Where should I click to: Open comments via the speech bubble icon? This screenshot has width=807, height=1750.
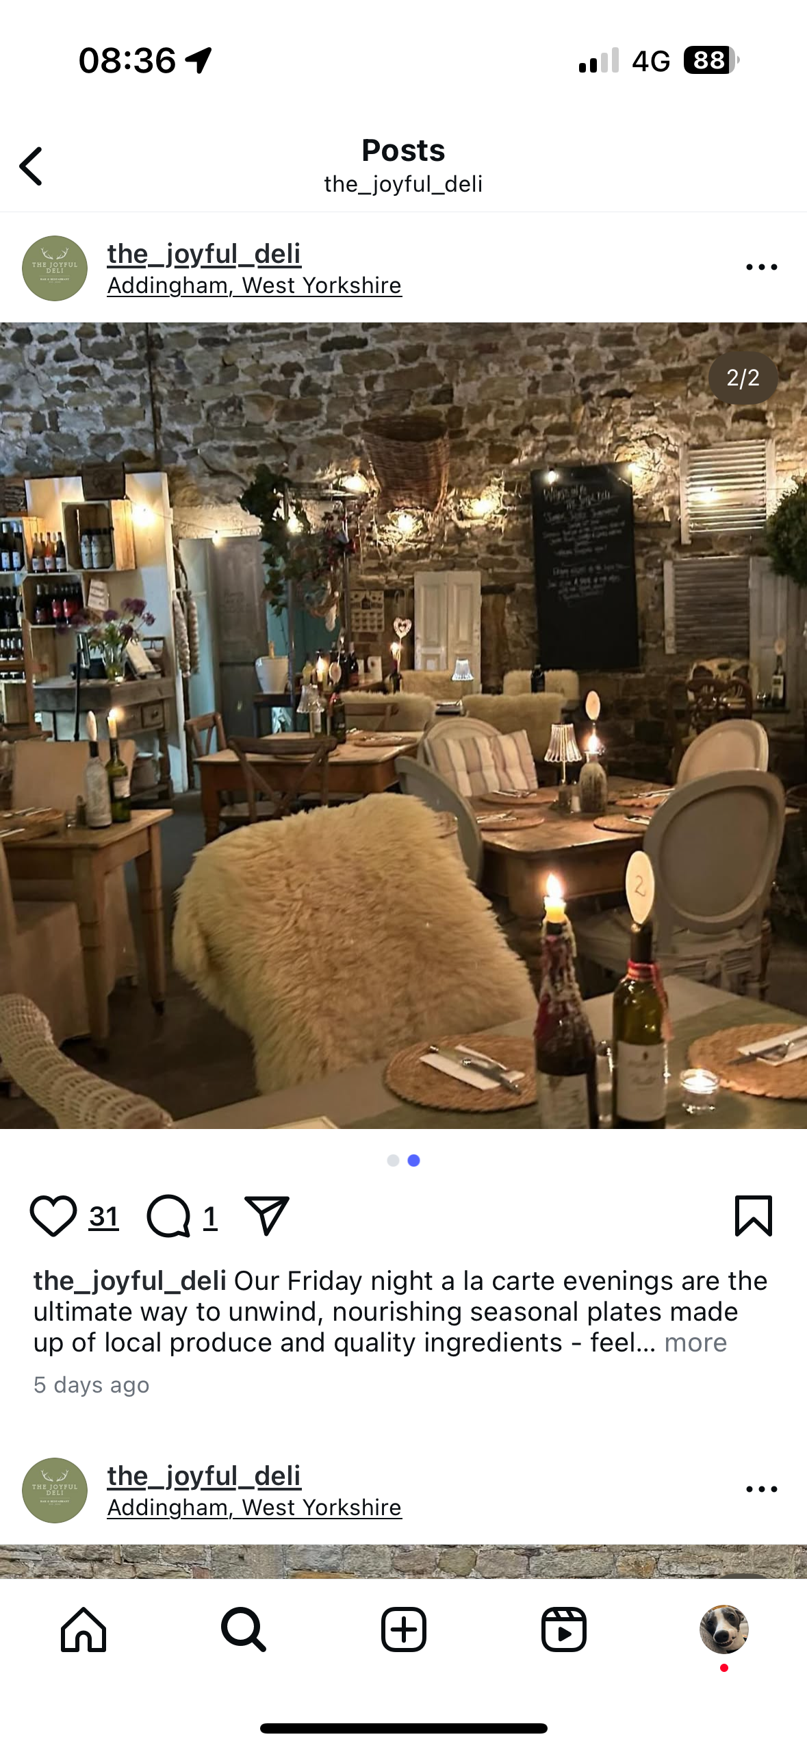click(168, 1216)
